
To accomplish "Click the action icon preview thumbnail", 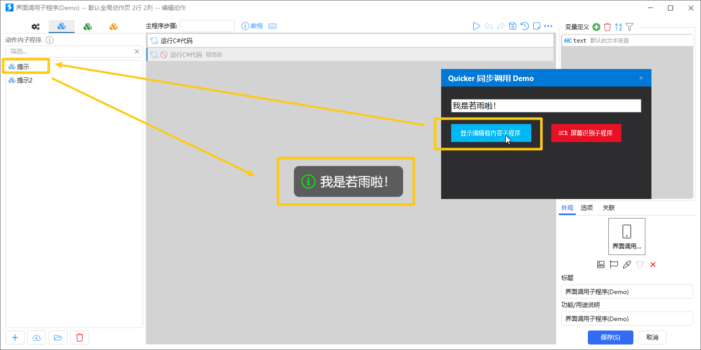I will click(x=627, y=236).
